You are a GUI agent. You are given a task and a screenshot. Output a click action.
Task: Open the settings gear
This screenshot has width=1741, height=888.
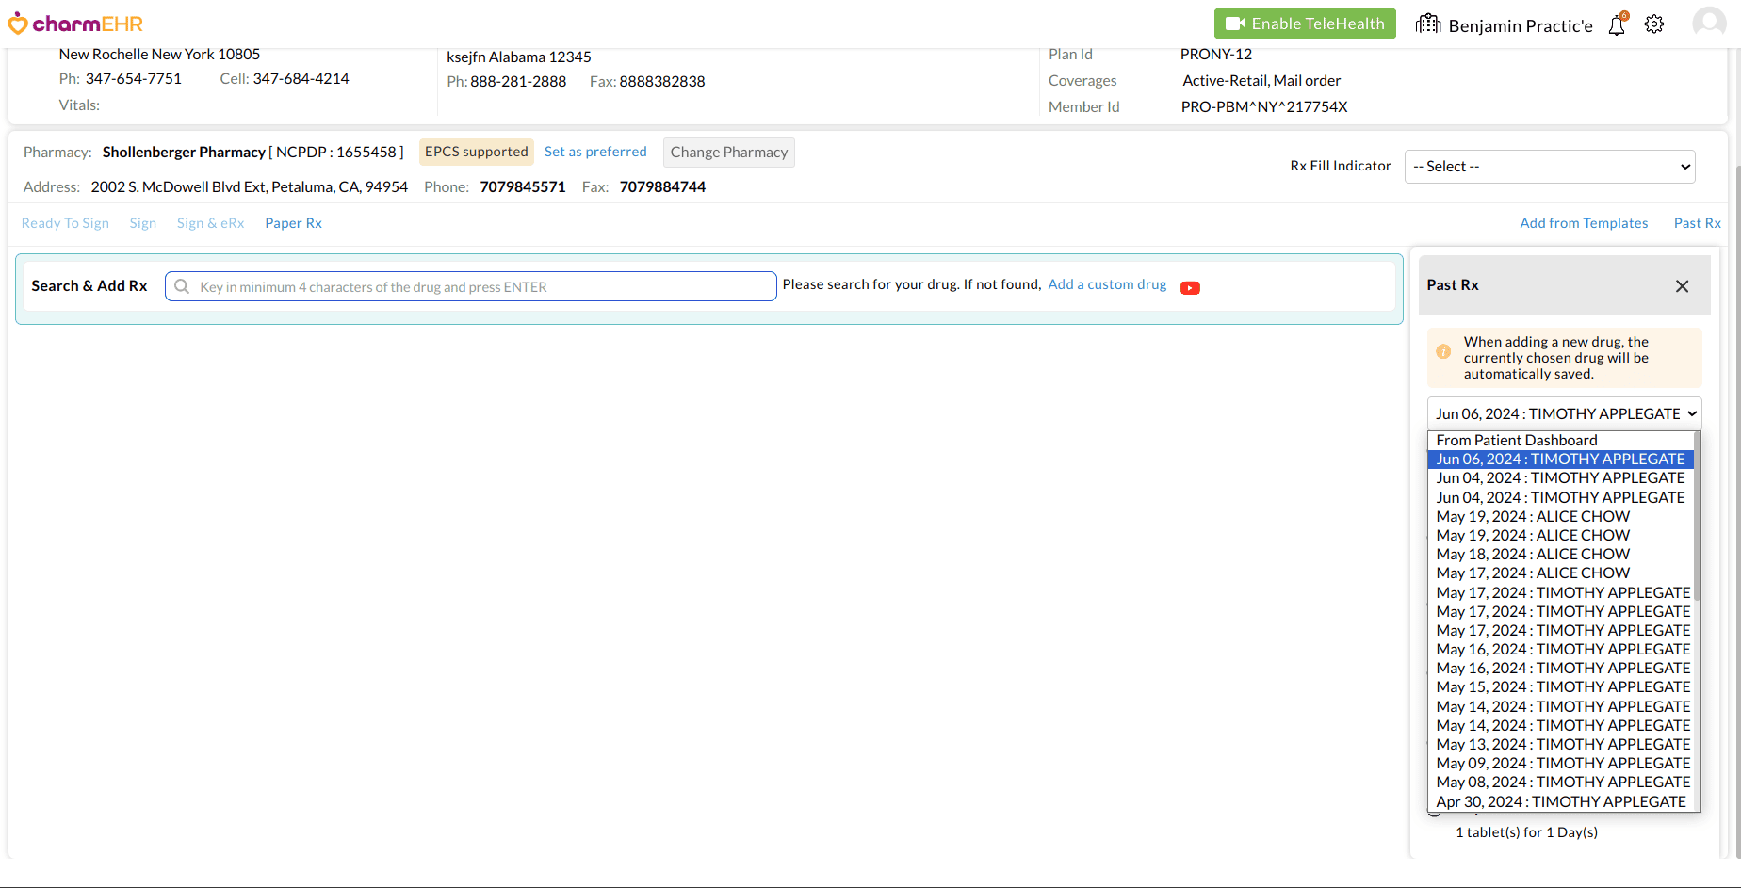[x=1654, y=24]
